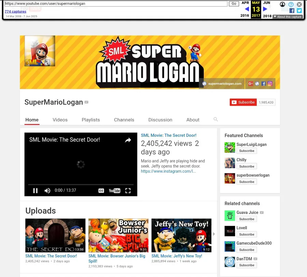Viewport: 307px width, 277px height.
Task: Switch to the About tab
Action: click(x=193, y=120)
